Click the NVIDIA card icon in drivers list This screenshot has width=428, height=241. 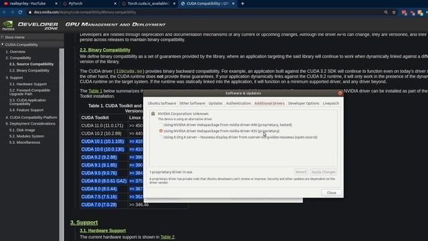pyautogui.click(x=153, y=114)
